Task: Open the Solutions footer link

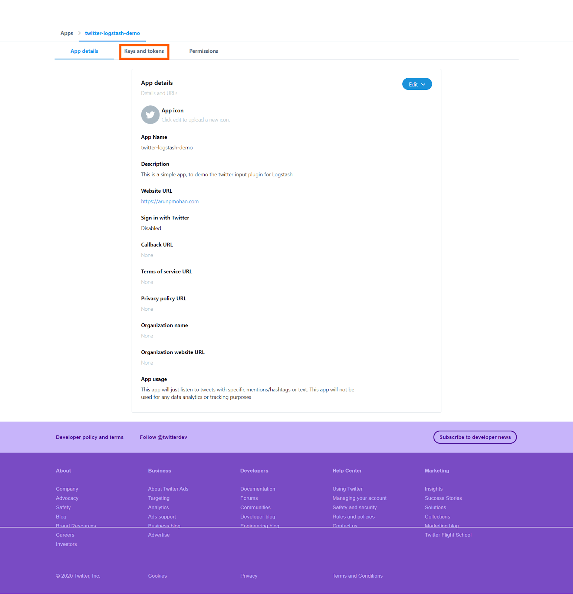Action: [x=435, y=507]
